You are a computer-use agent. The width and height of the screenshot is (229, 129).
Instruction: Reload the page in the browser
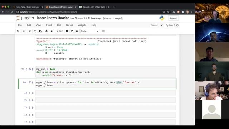pyautogui.click(x=12, y=12)
